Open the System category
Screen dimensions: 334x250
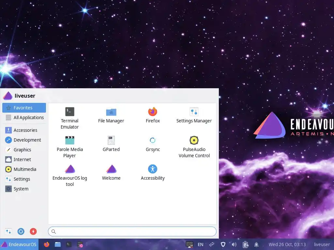point(24,189)
